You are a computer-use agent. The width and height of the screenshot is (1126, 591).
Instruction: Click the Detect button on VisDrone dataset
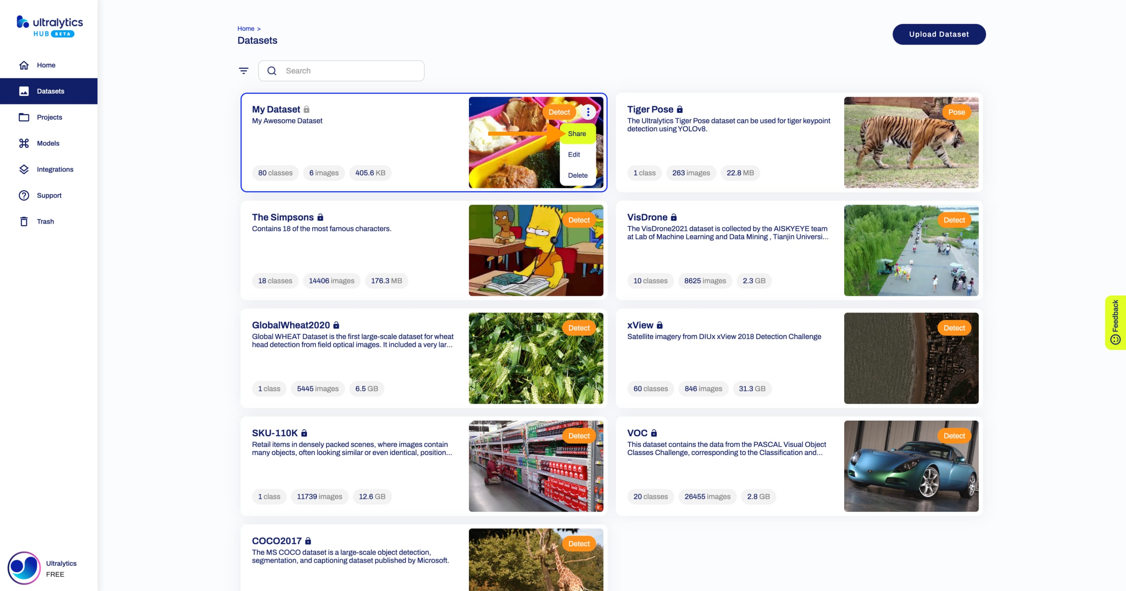point(953,220)
